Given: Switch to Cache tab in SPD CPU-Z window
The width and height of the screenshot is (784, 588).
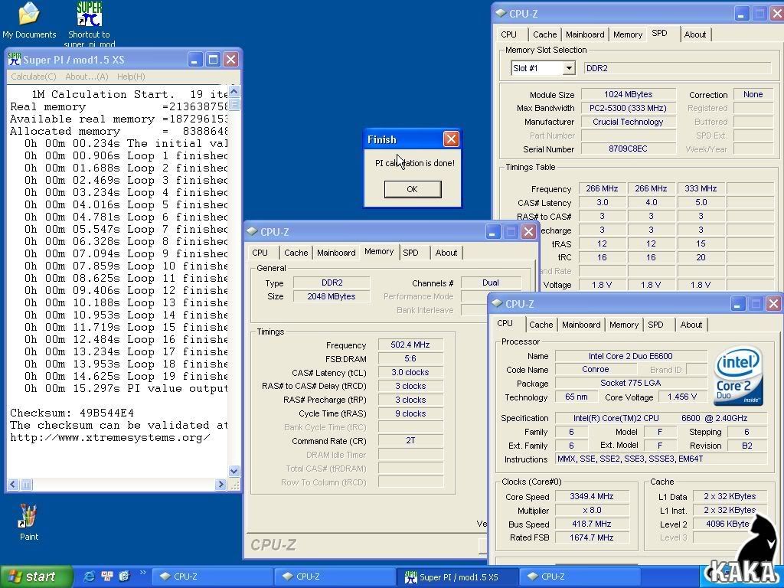Looking at the screenshot, I should (x=544, y=34).
